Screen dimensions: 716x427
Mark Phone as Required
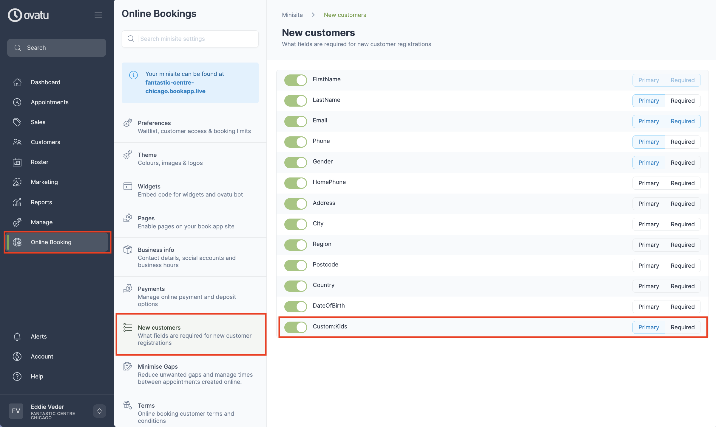[683, 142]
